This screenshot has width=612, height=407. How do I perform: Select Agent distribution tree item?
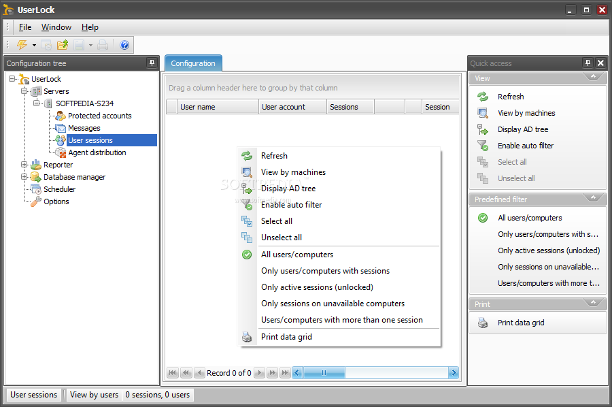coord(97,152)
